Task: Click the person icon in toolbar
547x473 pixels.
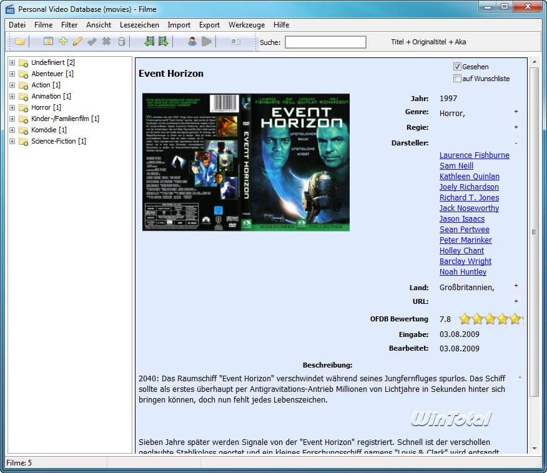Action: coord(192,41)
